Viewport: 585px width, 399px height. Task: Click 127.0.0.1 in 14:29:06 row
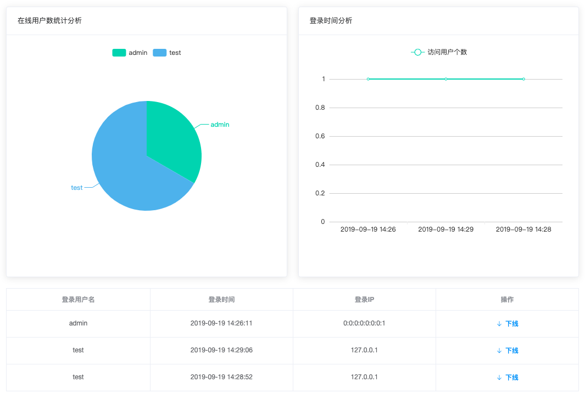pos(364,350)
